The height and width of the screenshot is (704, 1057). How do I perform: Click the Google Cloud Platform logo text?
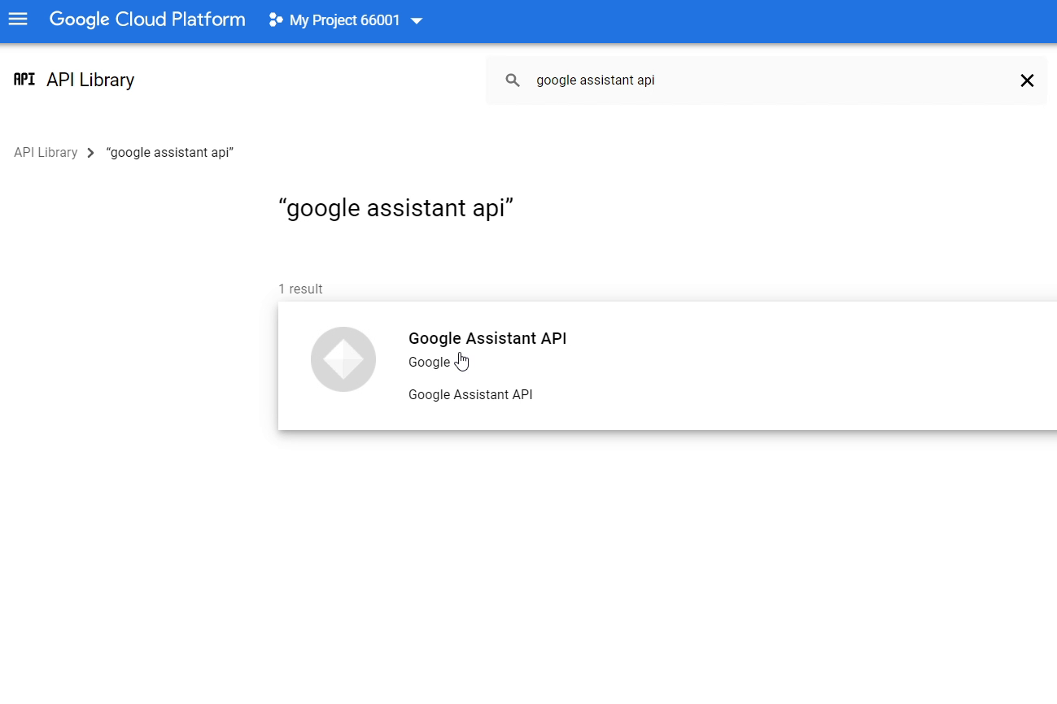pyautogui.click(x=147, y=20)
